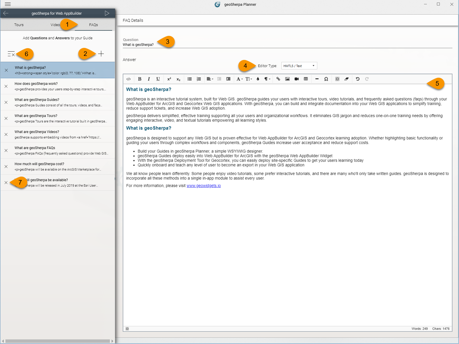Viewport: 459px width, 344px height.
Task: Click fullscreen icon at editor bottom
Action: click(x=127, y=329)
